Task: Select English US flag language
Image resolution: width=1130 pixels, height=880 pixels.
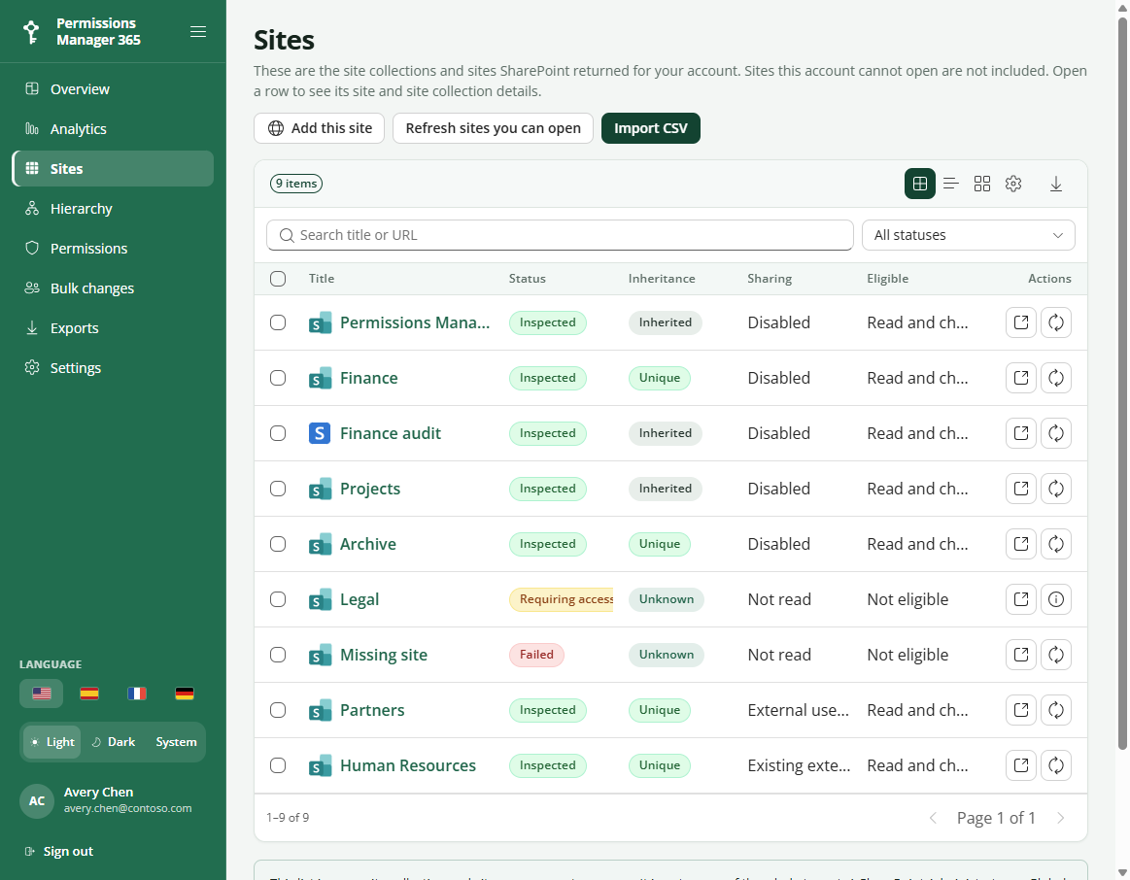Action: tap(42, 694)
